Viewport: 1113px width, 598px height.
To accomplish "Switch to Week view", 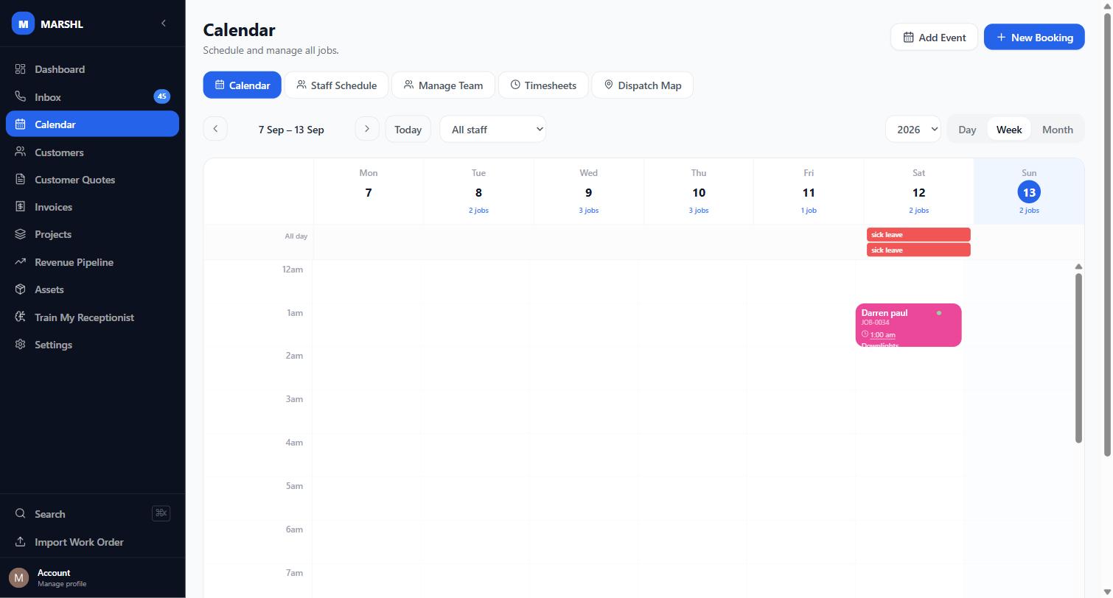I will click(x=1009, y=129).
